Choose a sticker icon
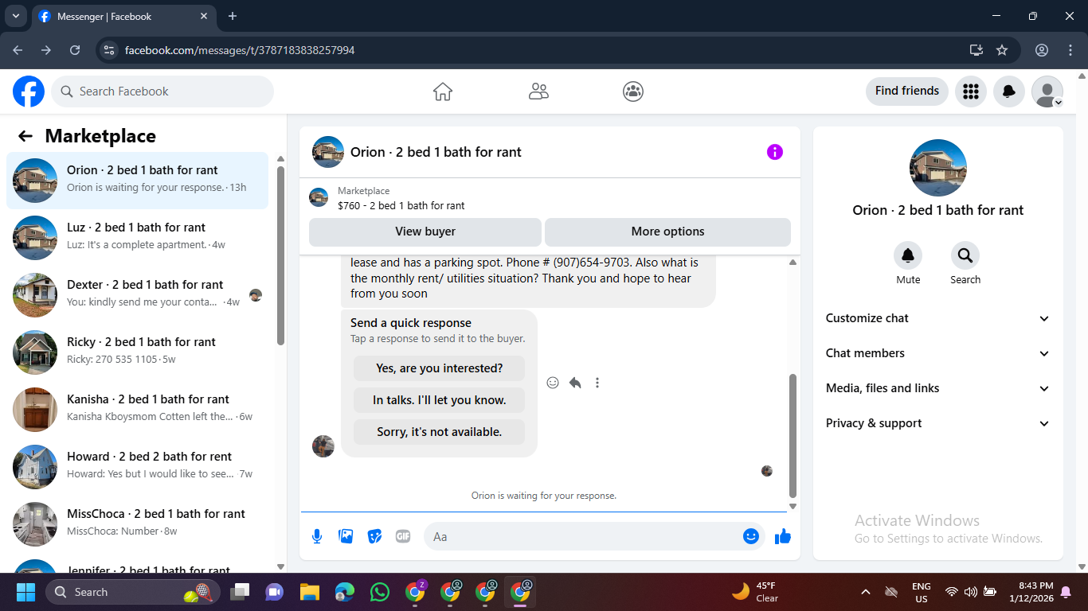The width and height of the screenshot is (1088, 611). click(374, 536)
